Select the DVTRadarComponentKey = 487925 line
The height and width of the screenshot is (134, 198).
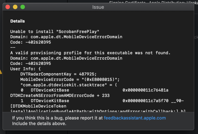point(59,74)
